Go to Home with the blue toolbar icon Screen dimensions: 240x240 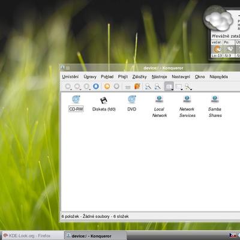point(96,86)
